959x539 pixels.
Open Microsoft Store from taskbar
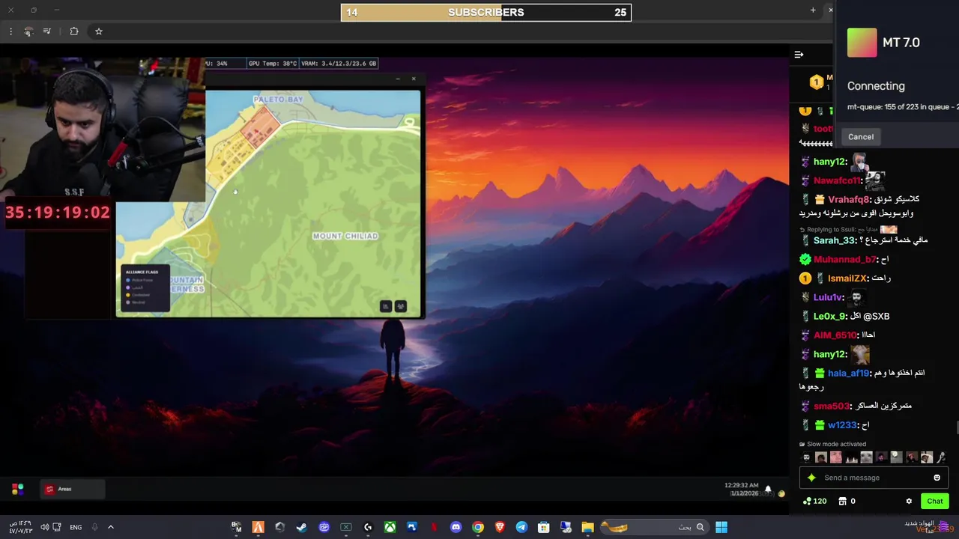pos(543,527)
